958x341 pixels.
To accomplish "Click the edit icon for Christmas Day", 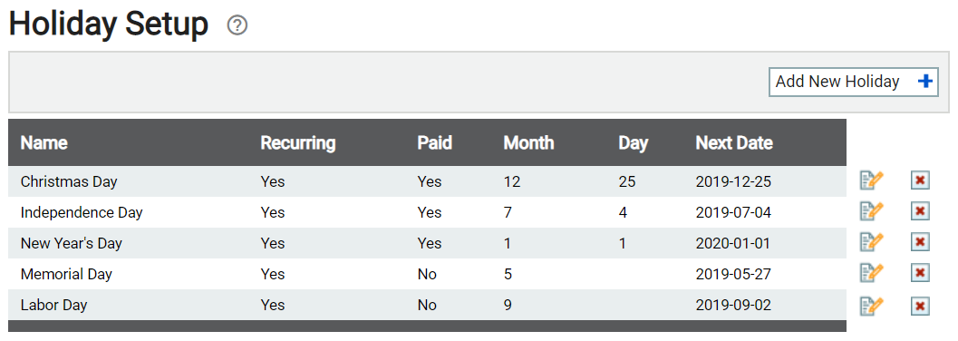I will click(x=871, y=180).
